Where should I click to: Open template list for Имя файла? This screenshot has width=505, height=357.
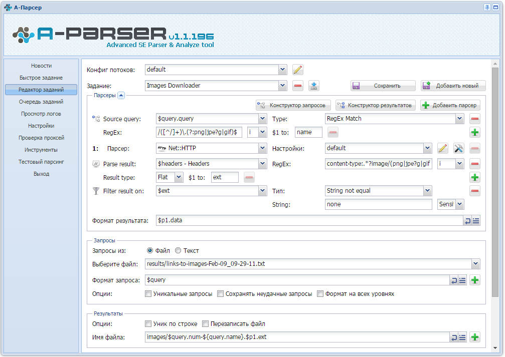click(x=462, y=337)
